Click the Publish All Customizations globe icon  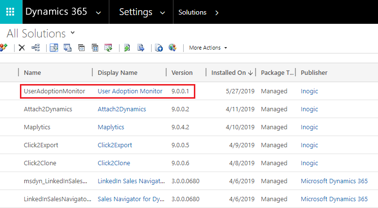point(172,48)
